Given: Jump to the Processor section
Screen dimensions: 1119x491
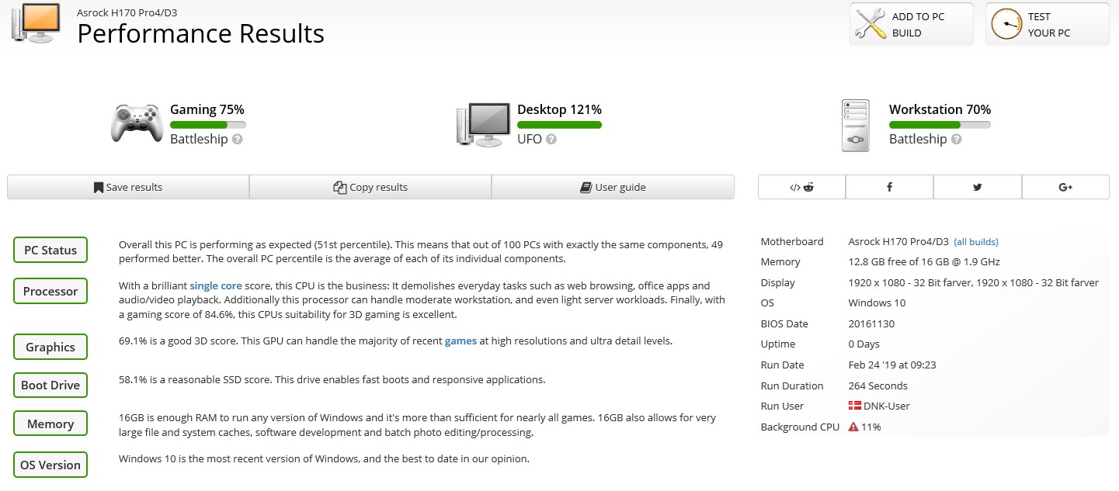Looking at the screenshot, I should coord(50,292).
